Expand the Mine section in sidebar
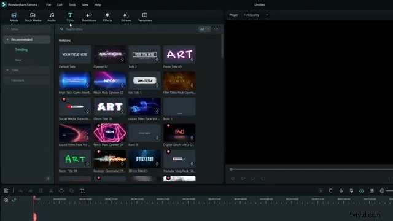This screenshot has height=221, width=393. [7, 29]
